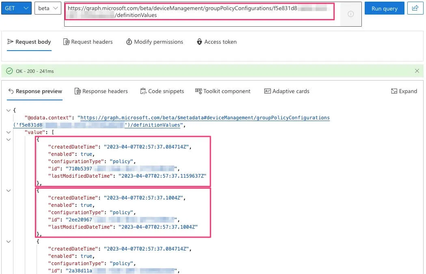Viewport: 426px width, 274px height.
Task: Collapse the "value" array chevron
Action: coord(9,132)
